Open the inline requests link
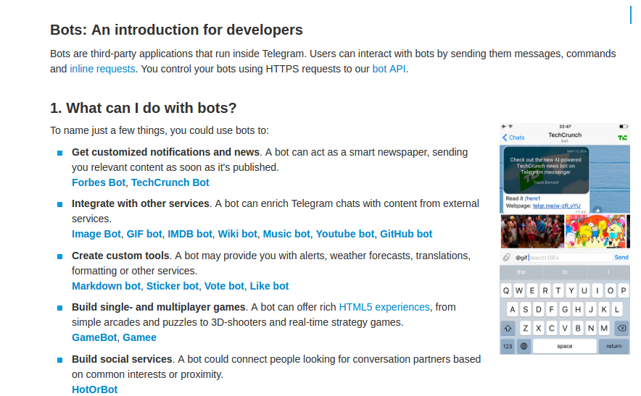 coord(102,69)
